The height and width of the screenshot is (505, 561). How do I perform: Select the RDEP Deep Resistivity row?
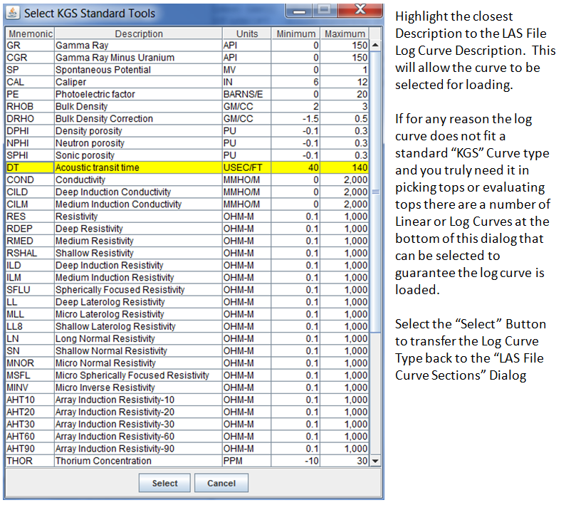[187, 229]
